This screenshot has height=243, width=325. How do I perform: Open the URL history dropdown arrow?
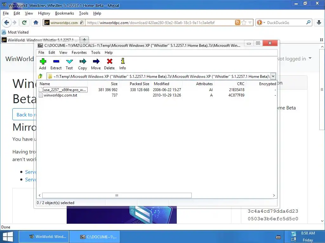click(250, 22)
